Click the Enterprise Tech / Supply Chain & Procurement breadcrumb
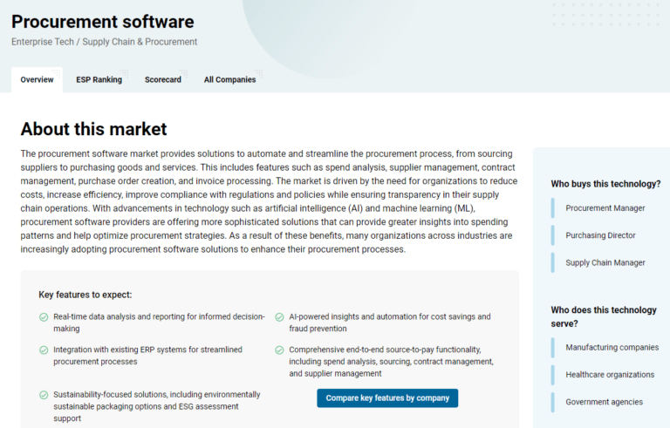Viewport: 670px width, 428px height. point(105,42)
